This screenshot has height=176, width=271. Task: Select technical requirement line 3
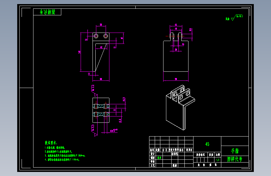pyautogui.click(x=65, y=156)
